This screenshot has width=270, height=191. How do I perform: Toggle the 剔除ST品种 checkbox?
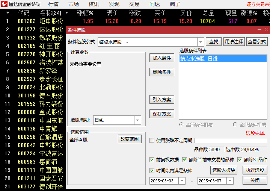click(240, 160)
